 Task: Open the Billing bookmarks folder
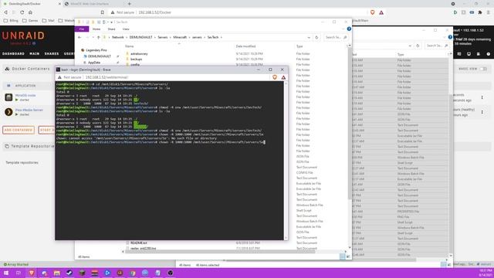coord(11,21)
